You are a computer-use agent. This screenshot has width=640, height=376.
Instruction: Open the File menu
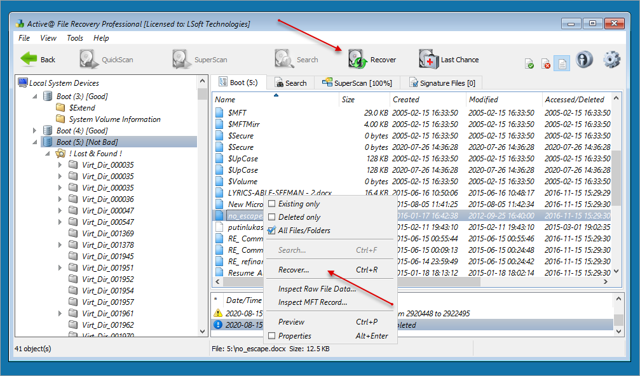(24, 38)
